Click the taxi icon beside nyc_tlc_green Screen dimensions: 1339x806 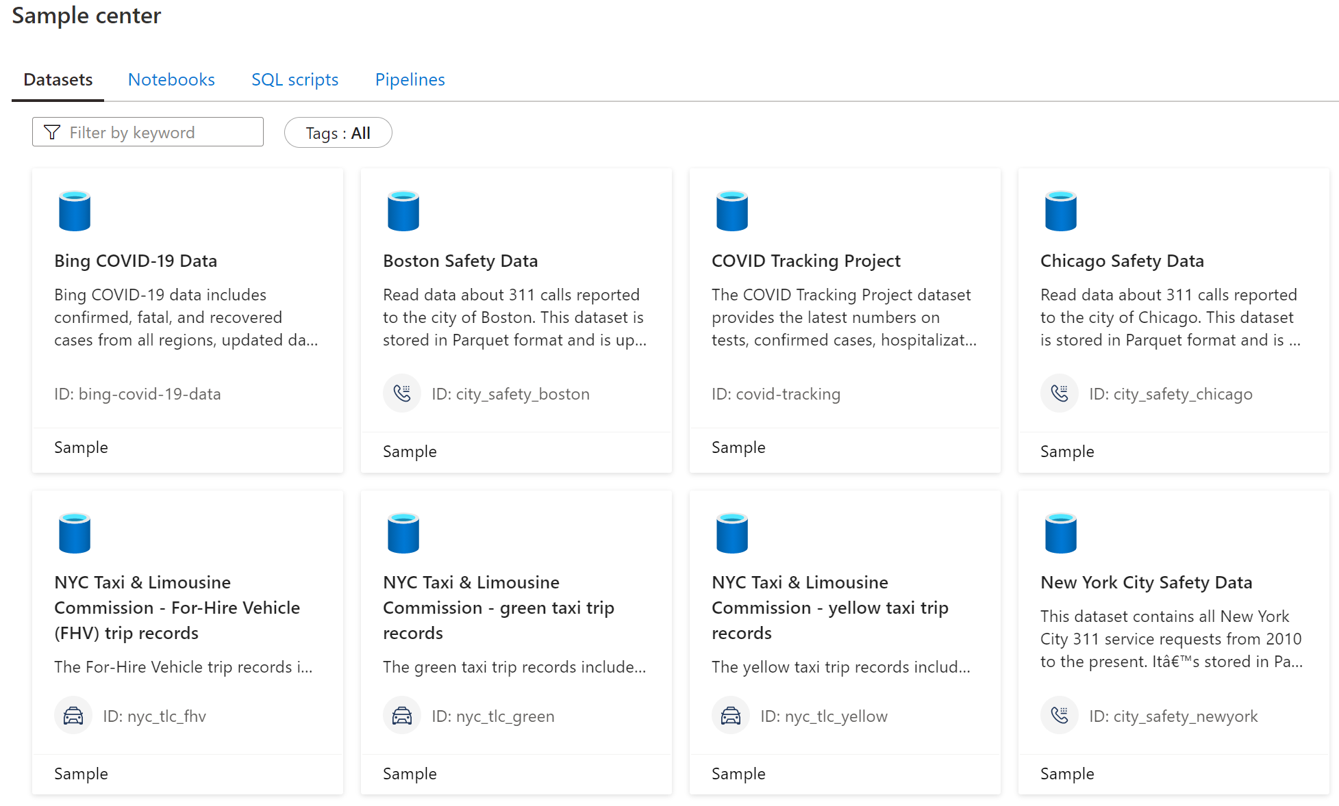(402, 716)
